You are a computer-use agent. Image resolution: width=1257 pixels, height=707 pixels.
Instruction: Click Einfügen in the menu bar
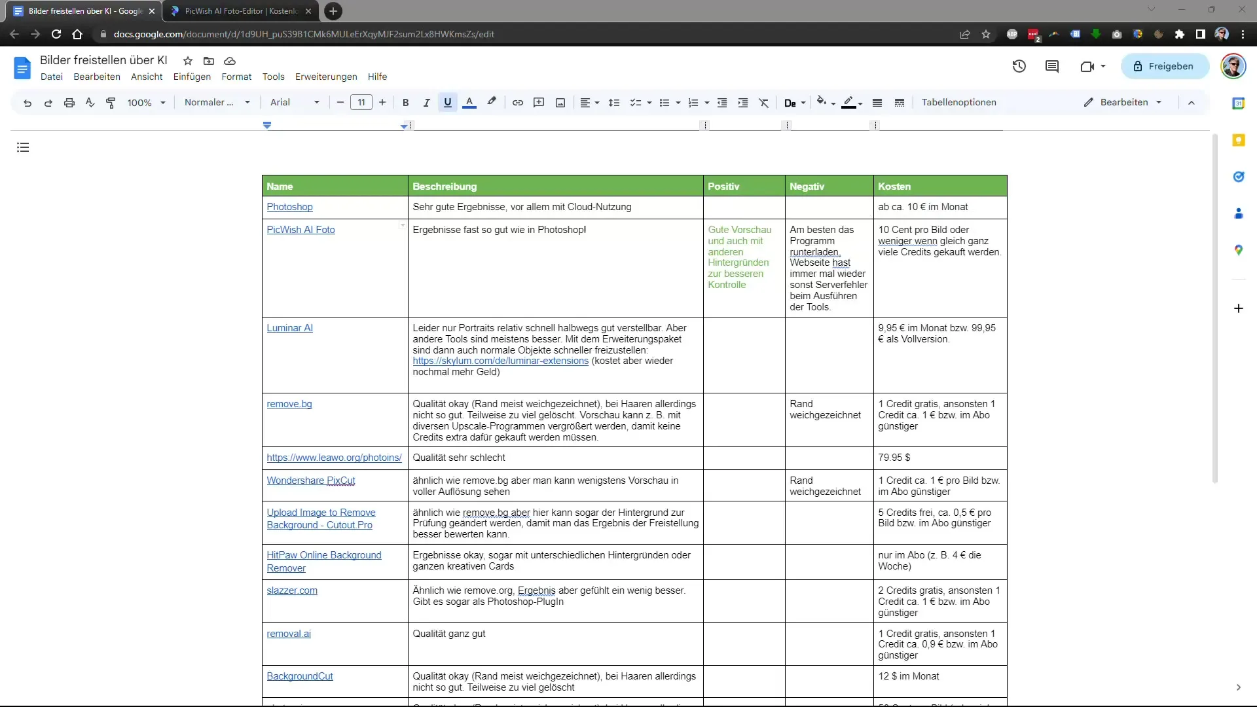(192, 76)
